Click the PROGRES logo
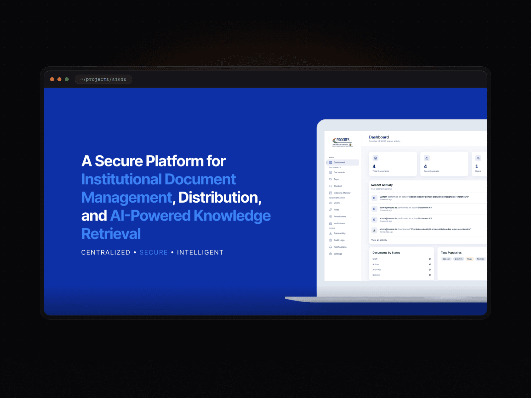This screenshot has width=531, height=398. click(x=342, y=142)
